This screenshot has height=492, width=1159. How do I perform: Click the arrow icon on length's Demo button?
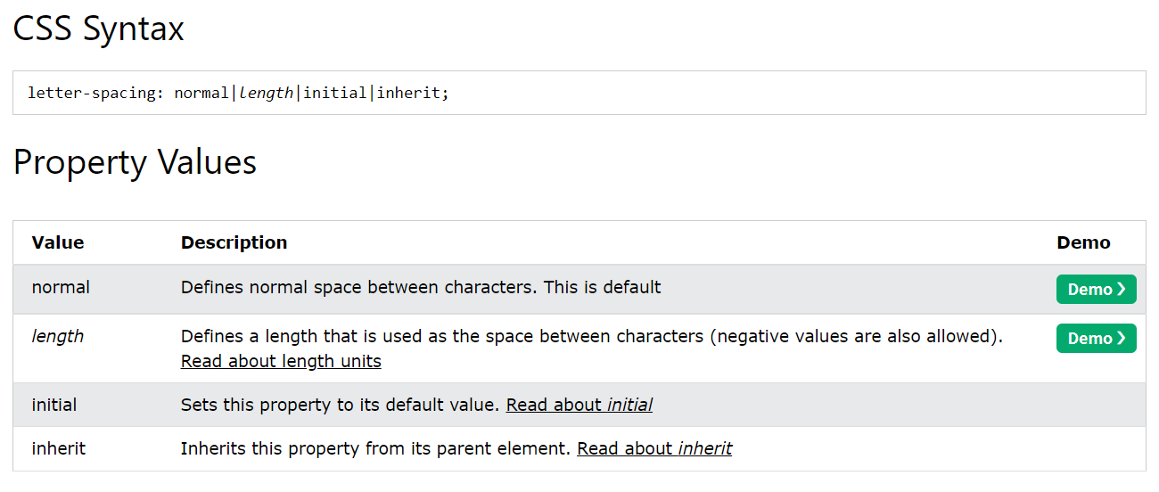[x=1122, y=339]
